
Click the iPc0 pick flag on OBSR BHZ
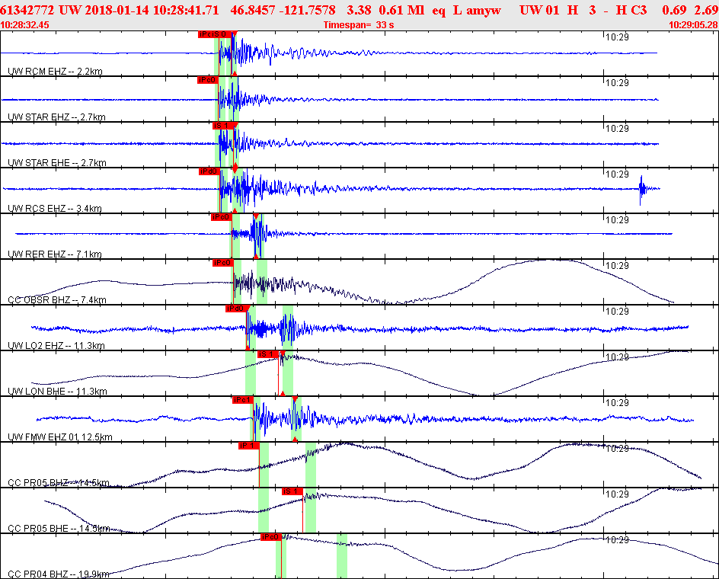pos(222,263)
